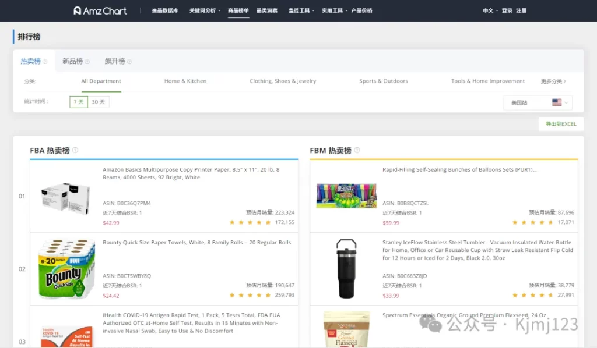This screenshot has height=348, width=597.
Task: Click the $24.42 price
Action: tap(111, 296)
